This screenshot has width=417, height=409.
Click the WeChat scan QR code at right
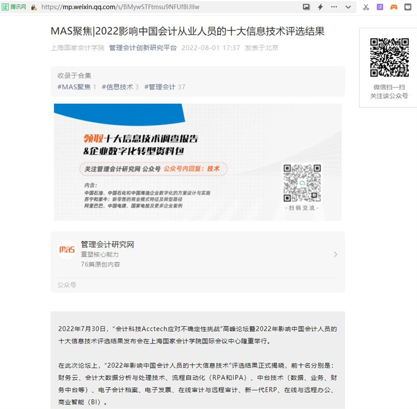[x=389, y=57]
